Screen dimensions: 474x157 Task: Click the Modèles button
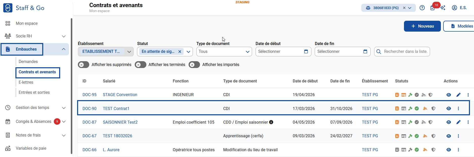point(459,26)
